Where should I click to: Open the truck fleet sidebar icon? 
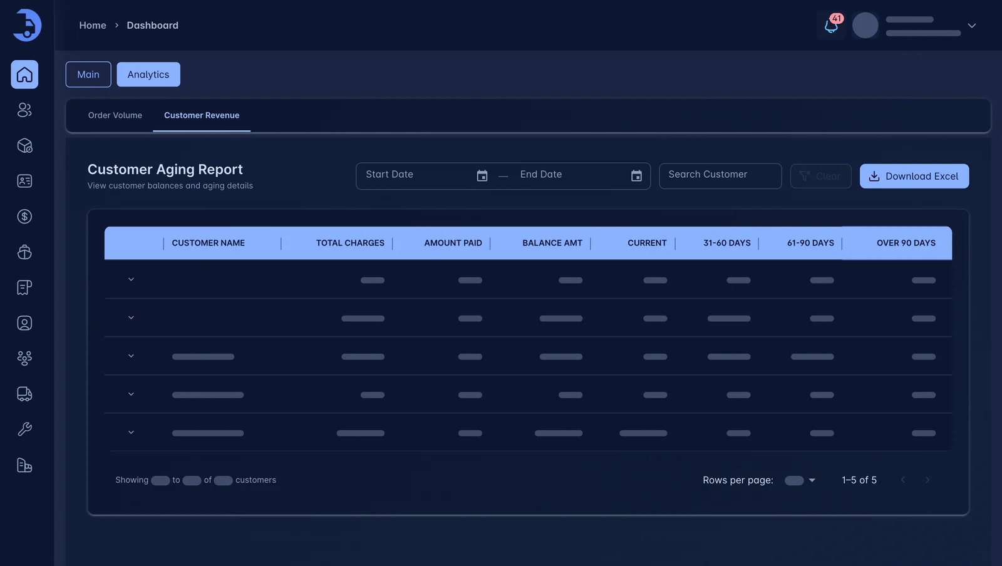pos(24,394)
